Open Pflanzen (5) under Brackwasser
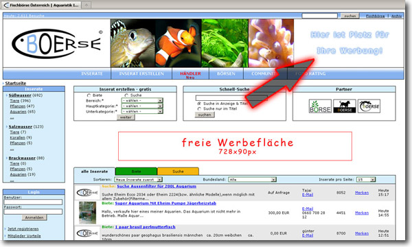This screenshot has height=247, width=412. 18,169
